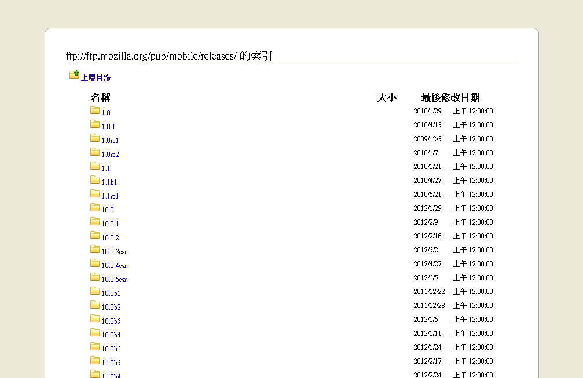This screenshot has height=378, width=583.
Task: Click folder icon next to 10.0.2
Action: [x=95, y=235]
